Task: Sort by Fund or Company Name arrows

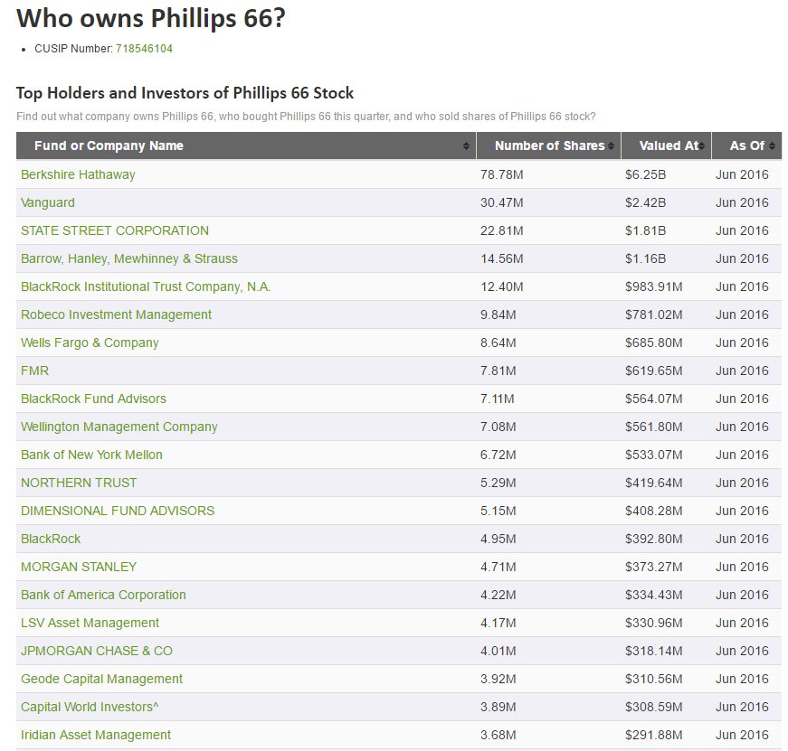Action: pyautogui.click(x=466, y=146)
